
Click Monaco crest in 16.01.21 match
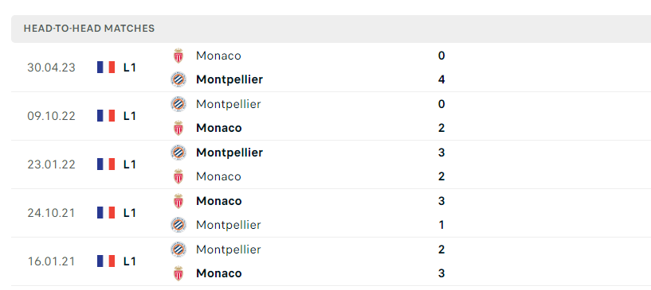click(x=178, y=273)
